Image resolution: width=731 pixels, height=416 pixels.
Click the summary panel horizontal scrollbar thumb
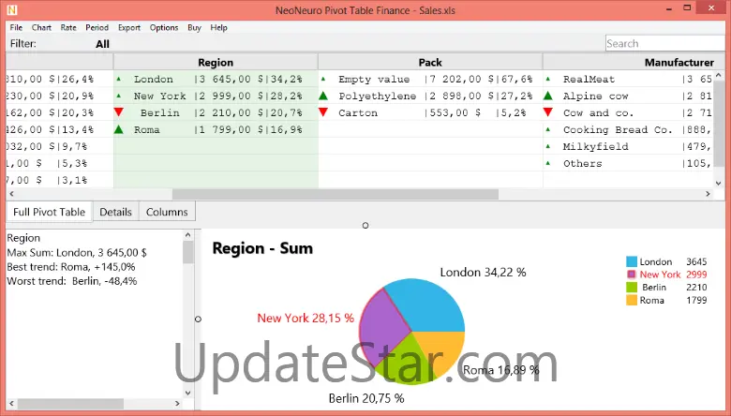pyautogui.click(x=71, y=404)
